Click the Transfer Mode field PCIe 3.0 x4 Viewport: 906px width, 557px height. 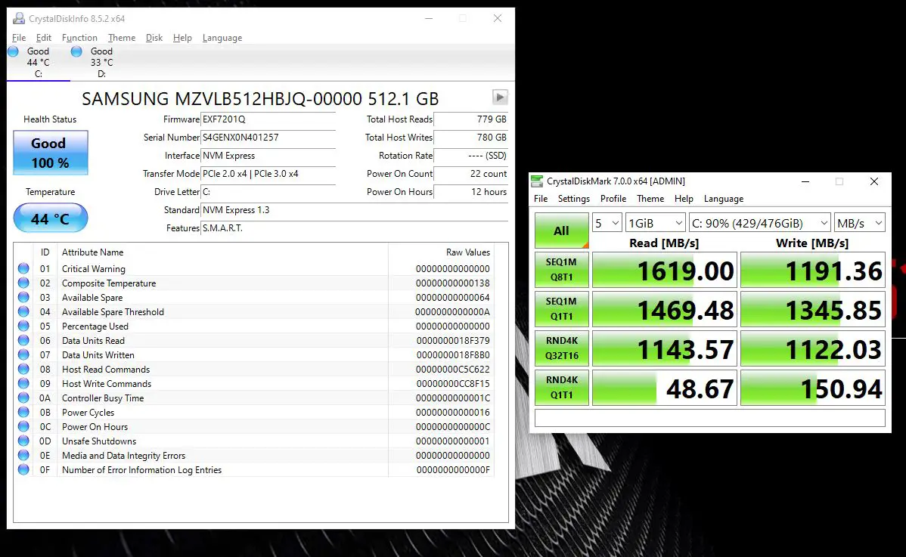coord(268,174)
